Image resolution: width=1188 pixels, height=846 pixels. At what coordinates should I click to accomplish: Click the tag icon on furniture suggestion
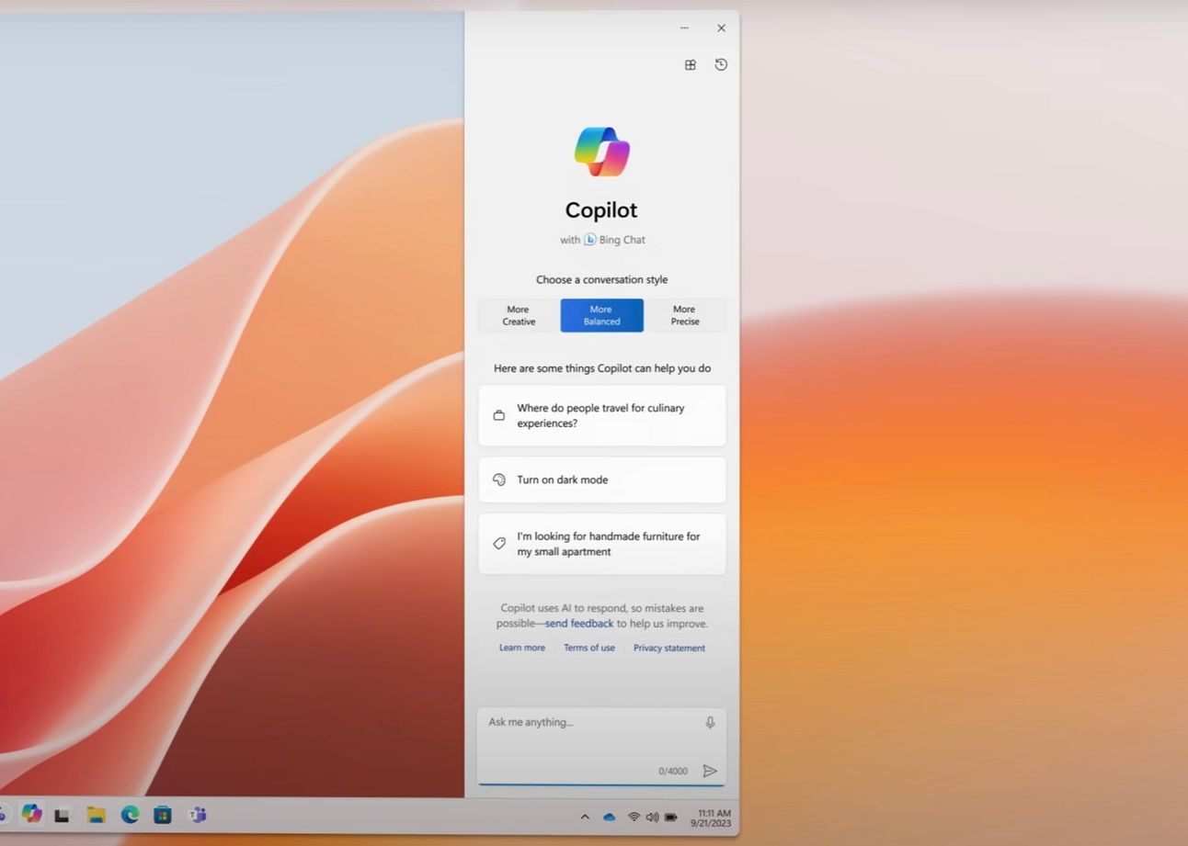499,544
